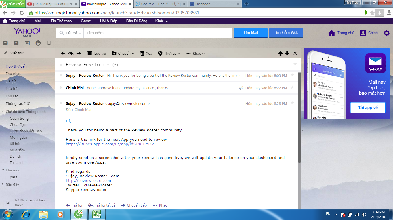The width and height of the screenshot is (393, 220).
Task: Open the Messenger smiley icon
Action: (38, 43)
